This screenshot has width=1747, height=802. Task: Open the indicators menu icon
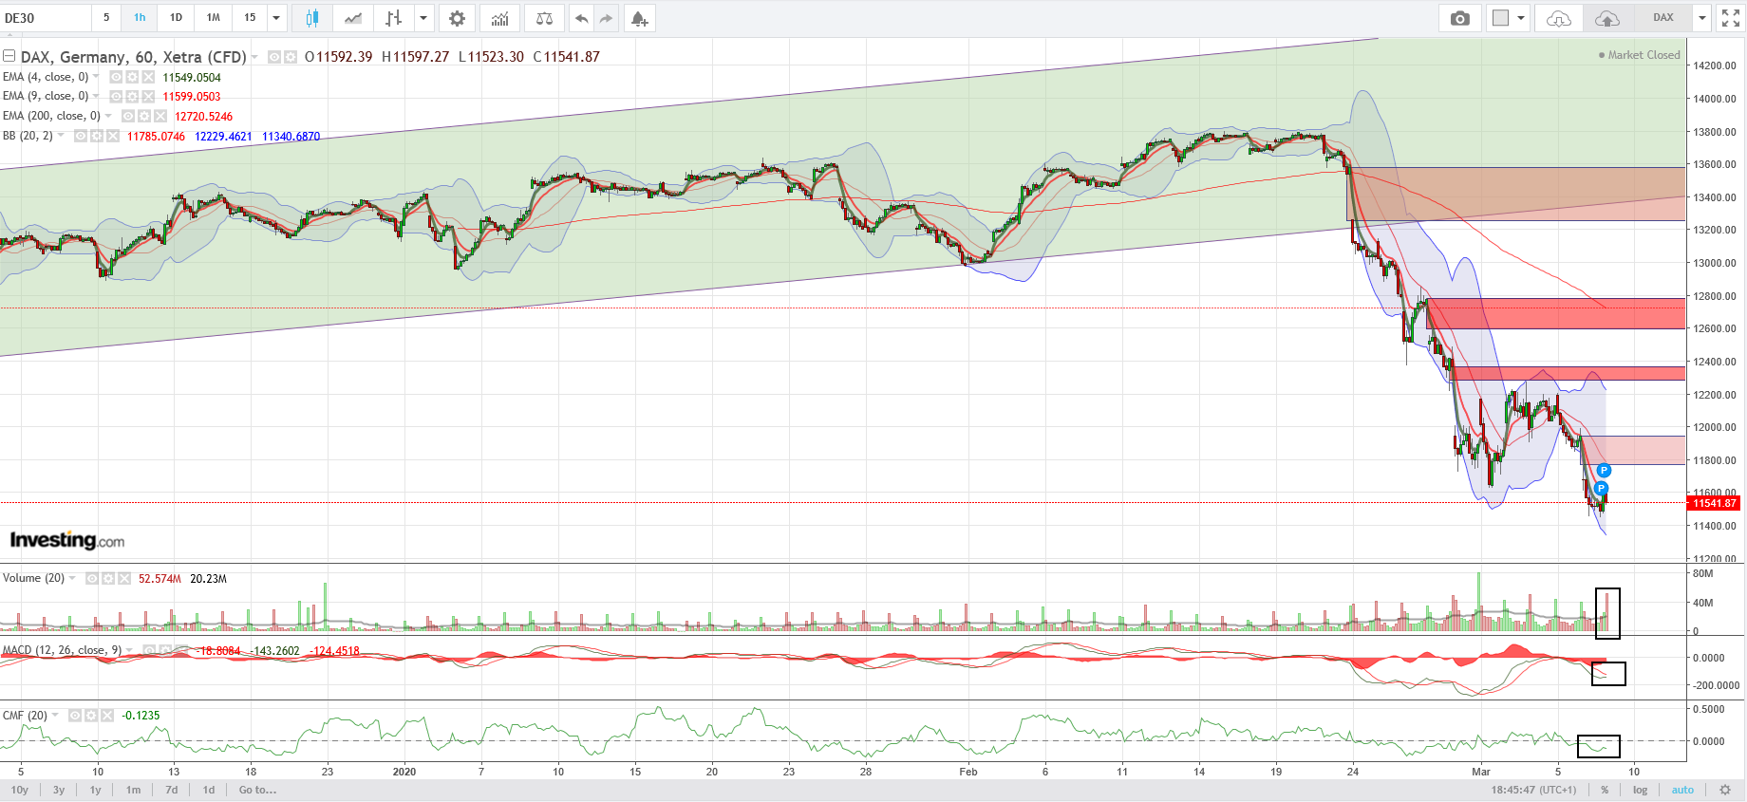coord(500,18)
